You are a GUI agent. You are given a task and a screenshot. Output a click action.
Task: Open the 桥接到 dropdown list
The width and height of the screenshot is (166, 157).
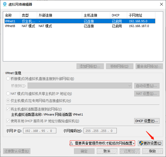[80, 86]
